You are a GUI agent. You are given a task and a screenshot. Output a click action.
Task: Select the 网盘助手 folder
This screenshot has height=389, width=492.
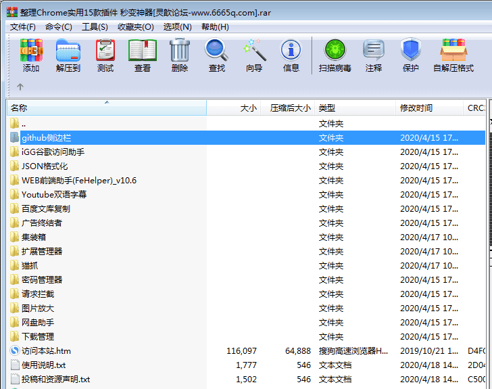pyautogui.click(x=38, y=323)
